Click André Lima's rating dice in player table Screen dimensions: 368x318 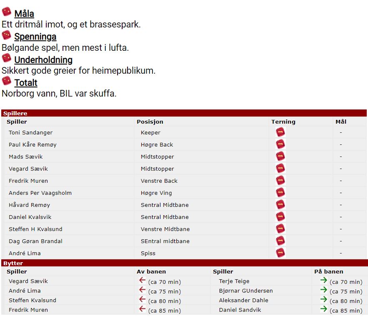point(280,253)
